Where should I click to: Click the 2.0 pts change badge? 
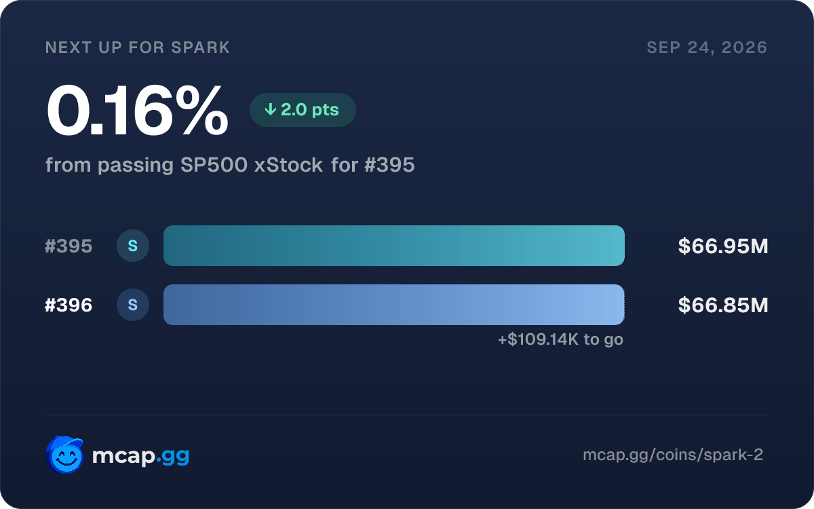303,110
